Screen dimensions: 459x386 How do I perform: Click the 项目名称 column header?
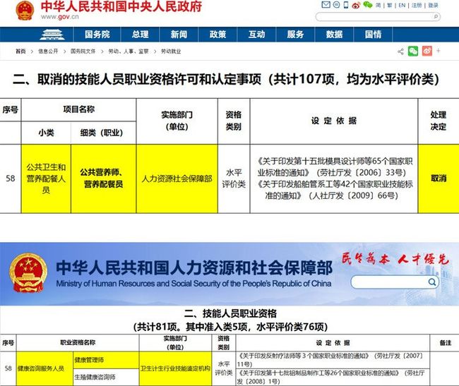(x=79, y=109)
